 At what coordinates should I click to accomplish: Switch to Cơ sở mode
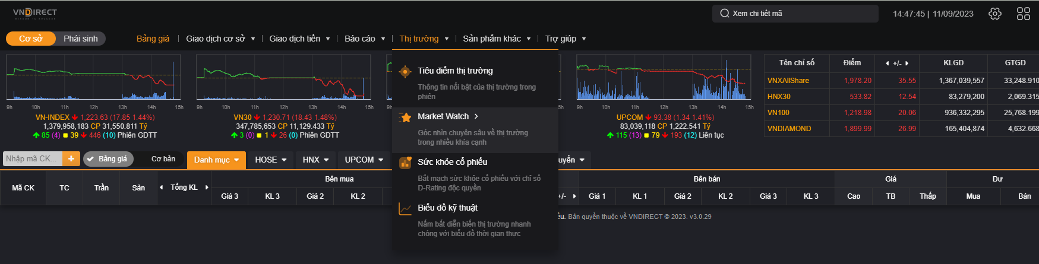[x=31, y=39]
